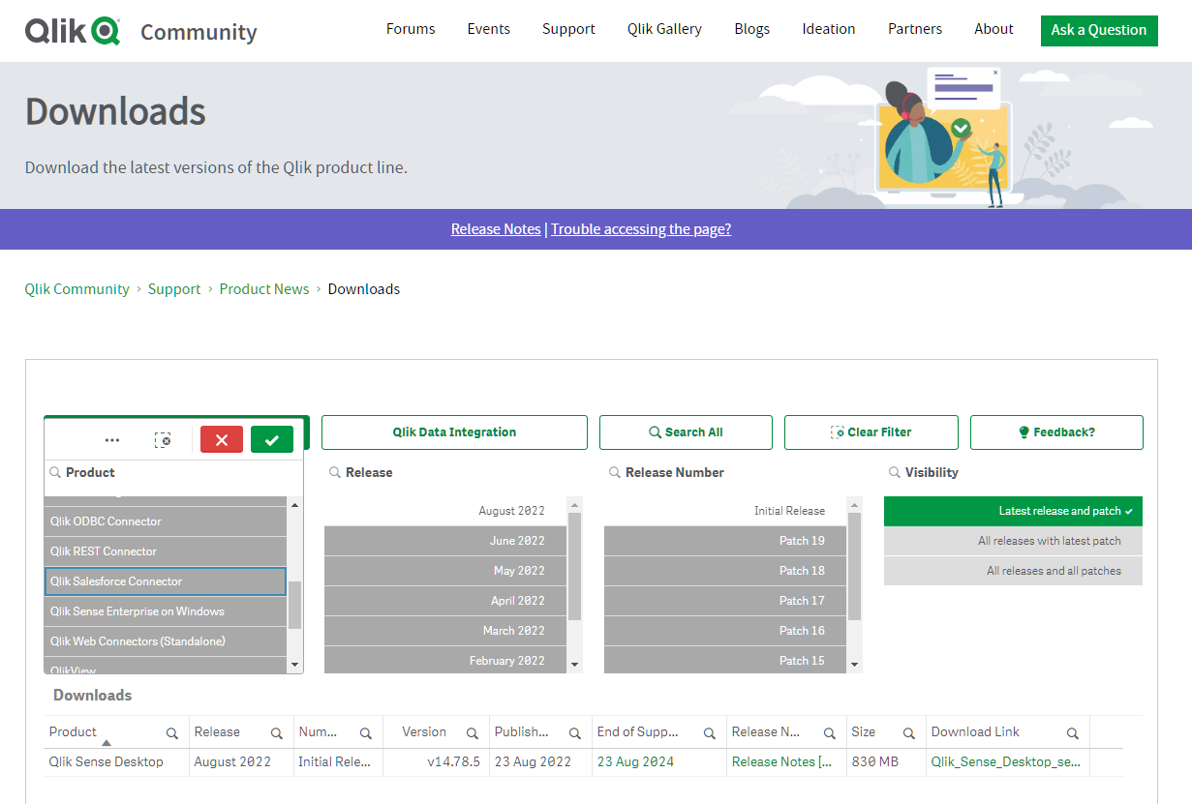Cancel selection using the red X icon

point(222,438)
